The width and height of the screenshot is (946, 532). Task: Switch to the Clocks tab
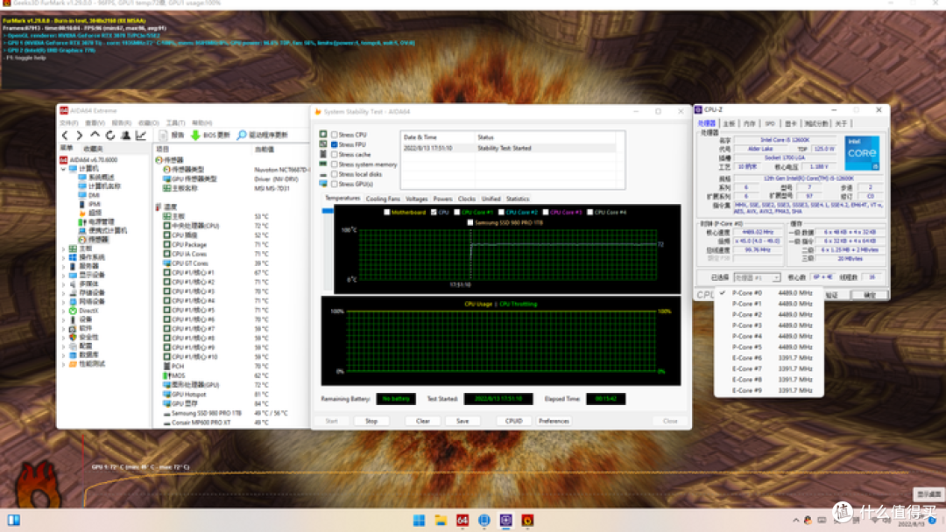466,199
